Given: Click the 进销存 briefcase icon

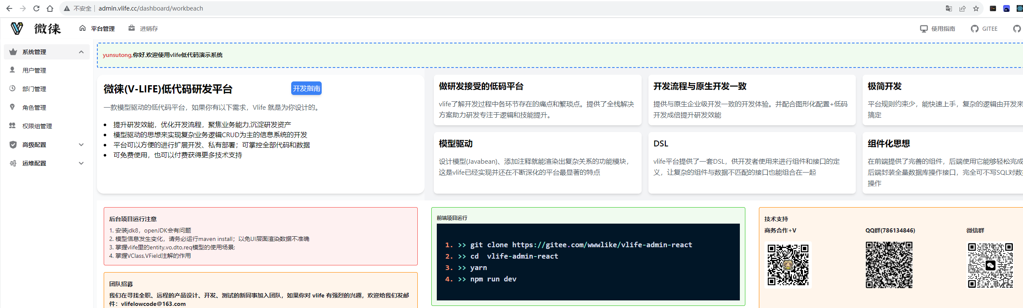Looking at the screenshot, I should (132, 28).
